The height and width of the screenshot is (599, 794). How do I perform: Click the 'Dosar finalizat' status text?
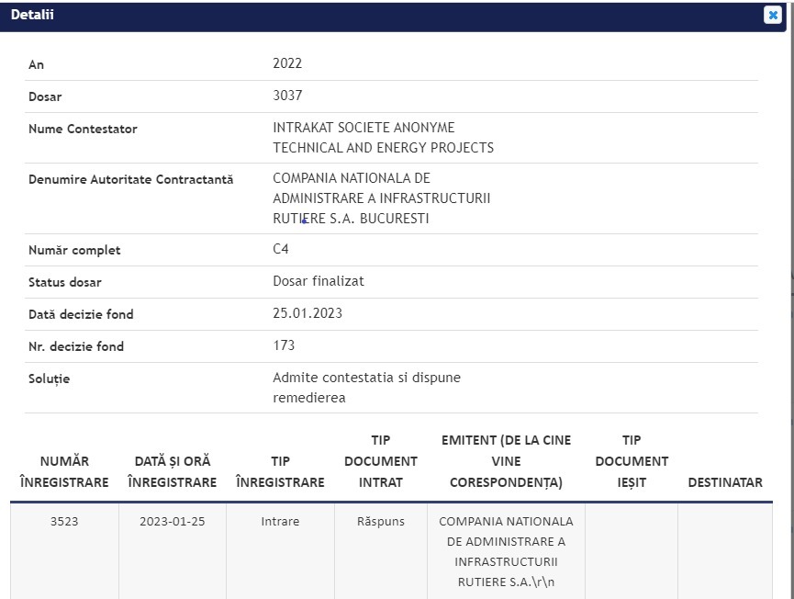318,281
